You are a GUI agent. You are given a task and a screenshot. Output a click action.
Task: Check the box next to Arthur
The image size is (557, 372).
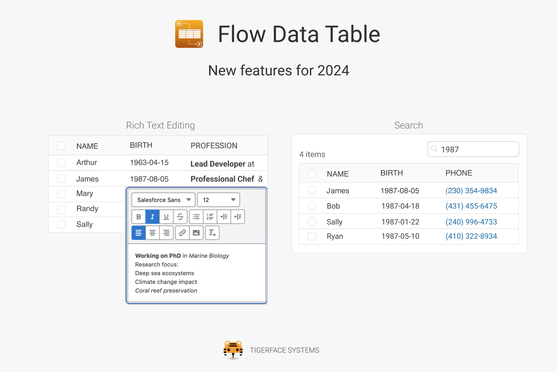61,163
